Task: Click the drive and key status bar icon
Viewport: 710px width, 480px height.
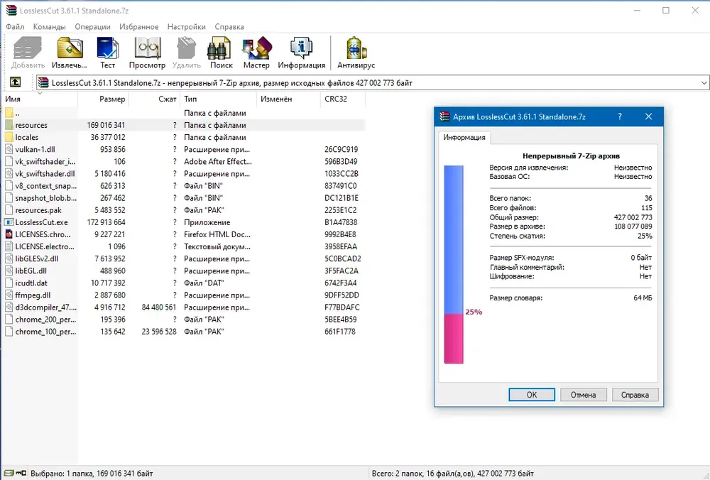Action: click(15, 473)
